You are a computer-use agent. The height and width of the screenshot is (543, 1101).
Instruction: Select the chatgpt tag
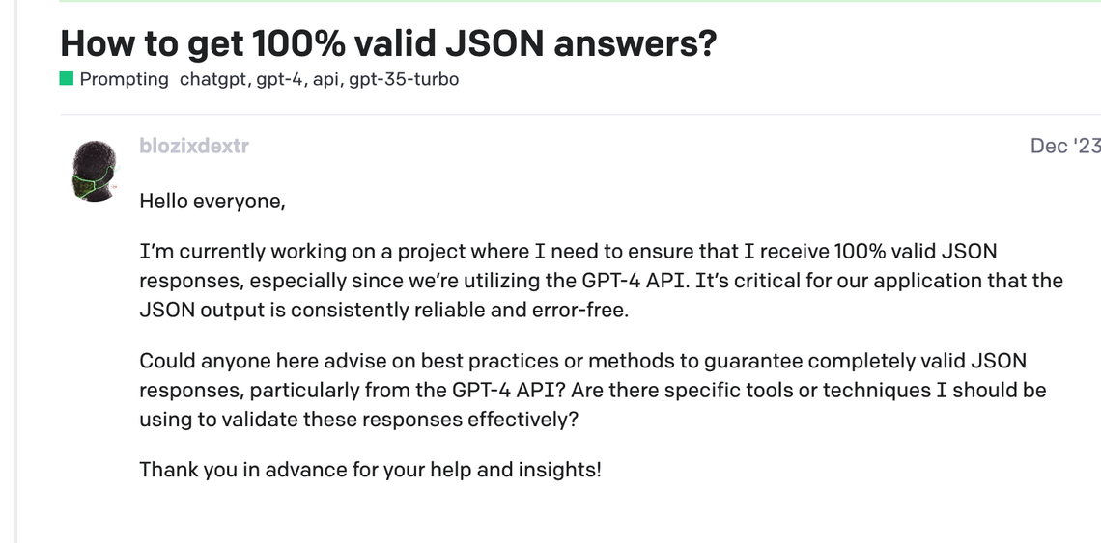coord(213,79)
